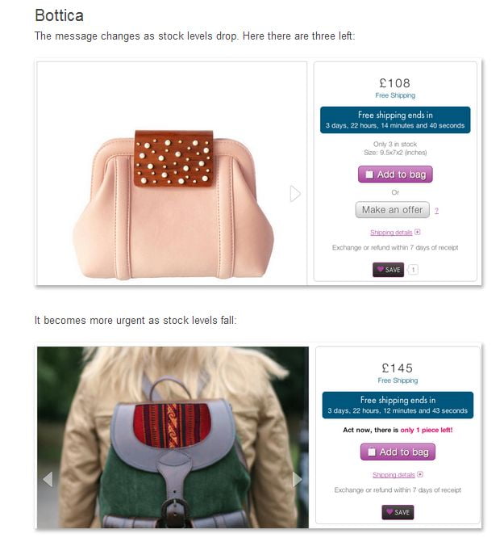Add the £108 bag to bag
The height and width of the screenshot is (538, 504).
395,174
